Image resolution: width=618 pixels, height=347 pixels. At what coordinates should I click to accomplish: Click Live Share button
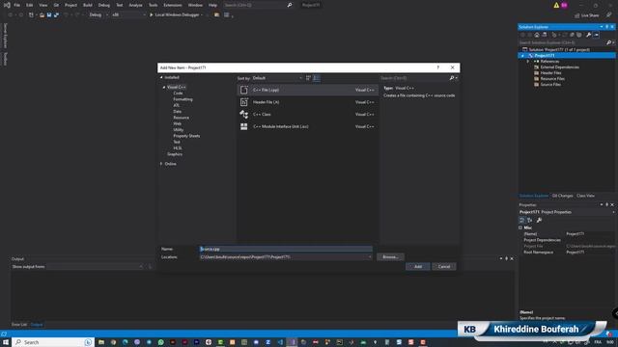click(x=587, y=15)
